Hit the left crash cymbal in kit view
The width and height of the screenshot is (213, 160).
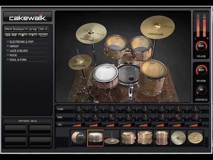click(91, 33)
